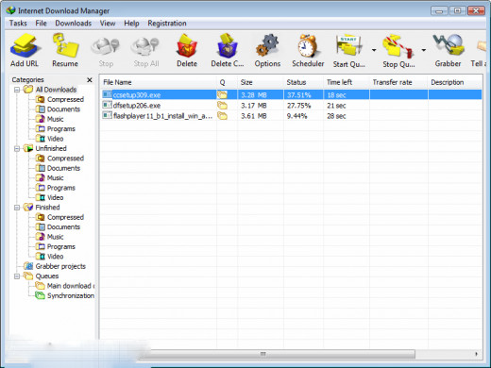Open Options from the toolbar
This screenshot has height=368, width=491.
click(x=267, y=50)
